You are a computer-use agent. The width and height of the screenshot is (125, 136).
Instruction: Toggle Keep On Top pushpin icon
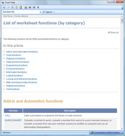[x=38, y=7]
